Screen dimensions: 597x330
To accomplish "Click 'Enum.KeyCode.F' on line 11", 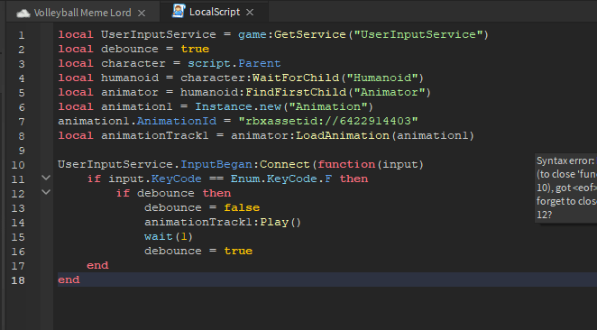I will click(x=281, y=179).
